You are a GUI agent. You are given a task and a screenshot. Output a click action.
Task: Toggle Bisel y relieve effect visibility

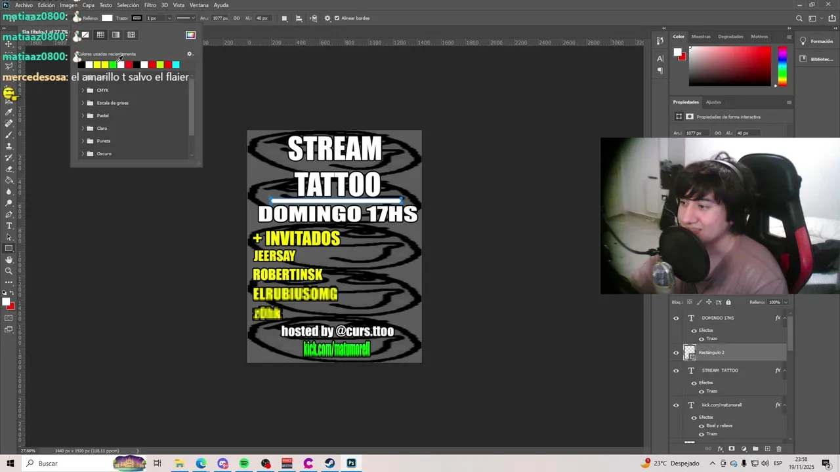(702, 426)
